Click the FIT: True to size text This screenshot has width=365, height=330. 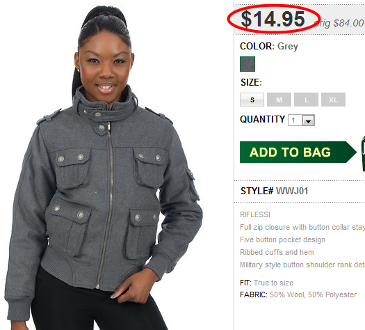point(266,283)
